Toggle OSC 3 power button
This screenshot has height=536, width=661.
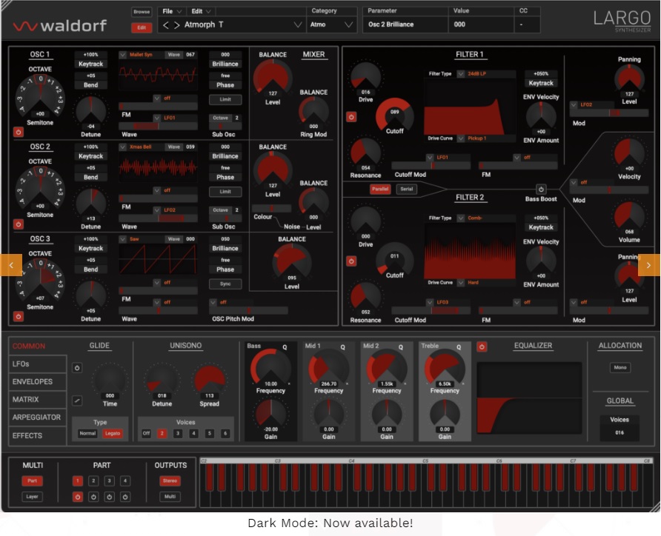tap(18, 316)
